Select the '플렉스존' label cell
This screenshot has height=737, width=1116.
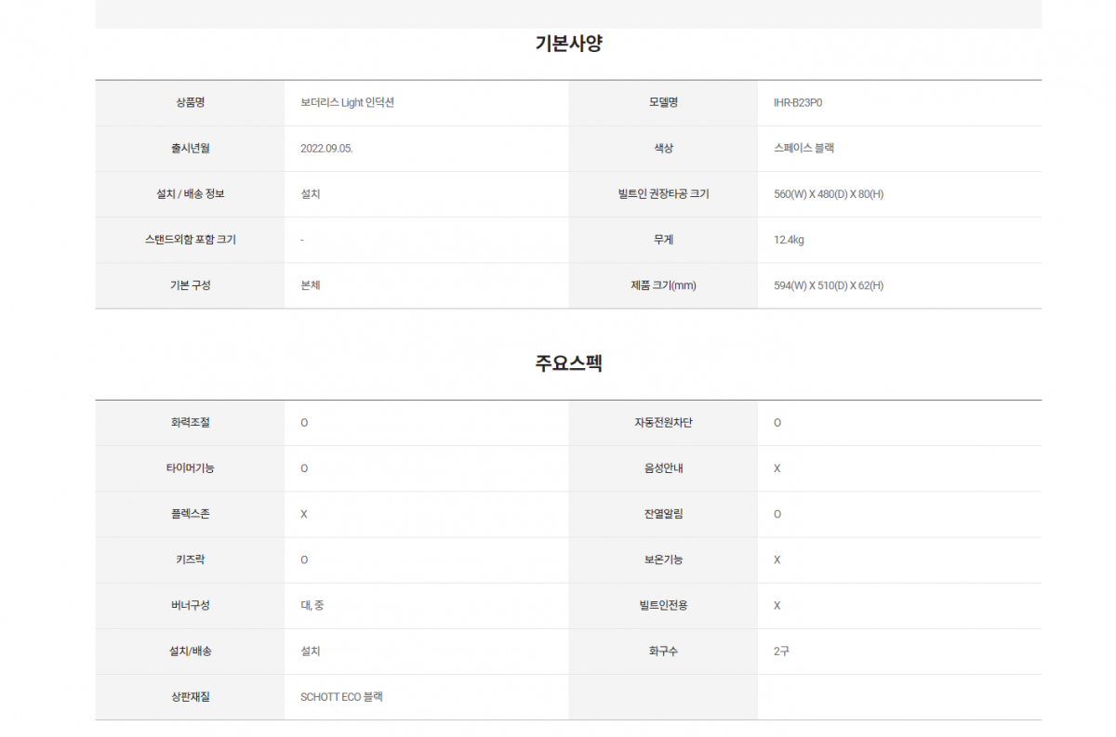190,514
